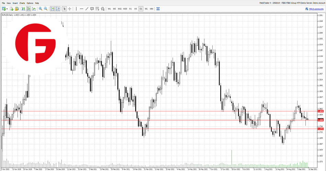Select the vertical line drawing tool
326x171 pixels.
[x=75, y=9]
